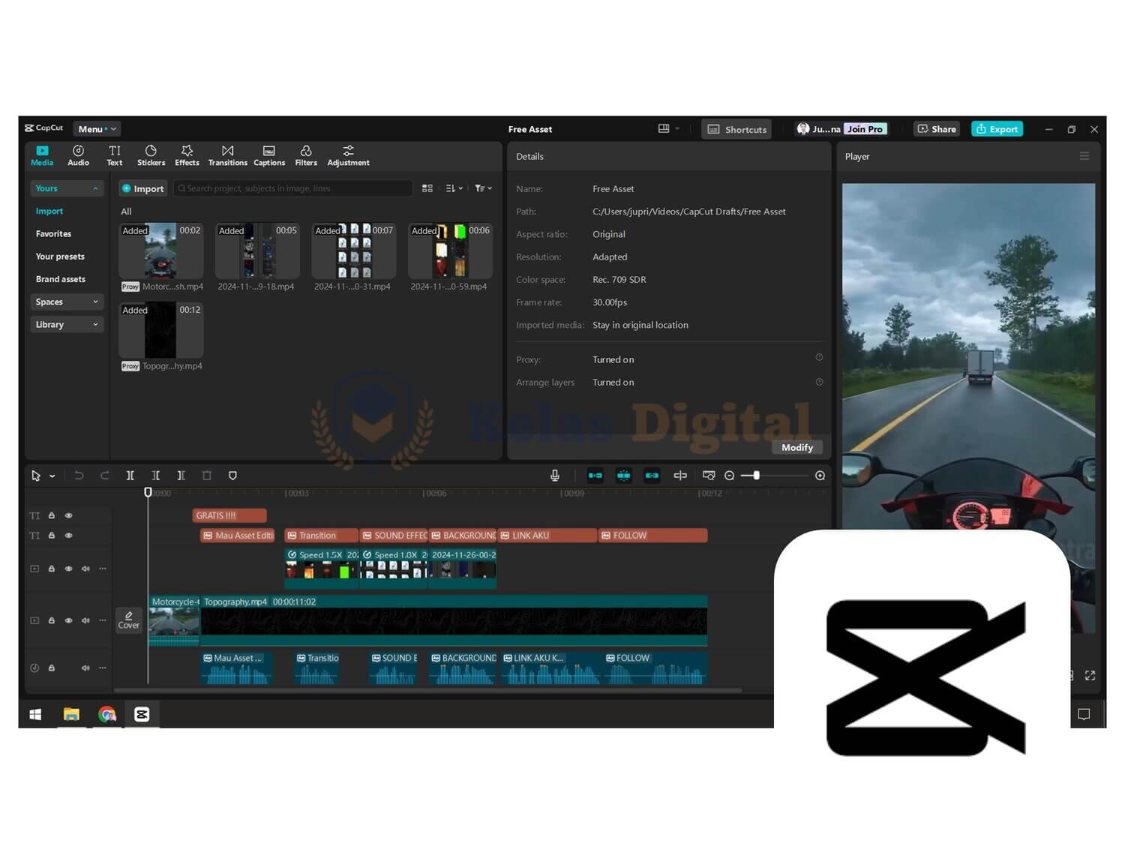This screenshot has width=1125, height=844.
Task: Adjust the timeline zoom slider
Action: pos(757,476)
